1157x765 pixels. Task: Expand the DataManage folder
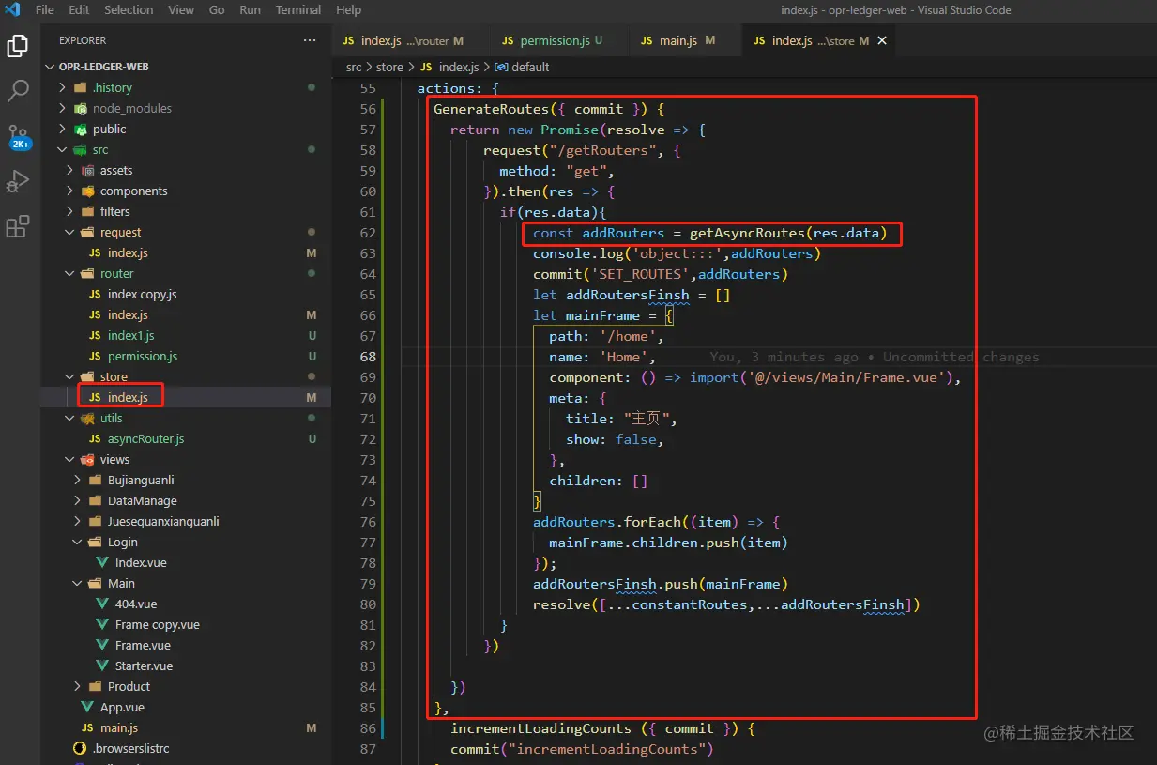pyautogui.click(x=77, y=500)
